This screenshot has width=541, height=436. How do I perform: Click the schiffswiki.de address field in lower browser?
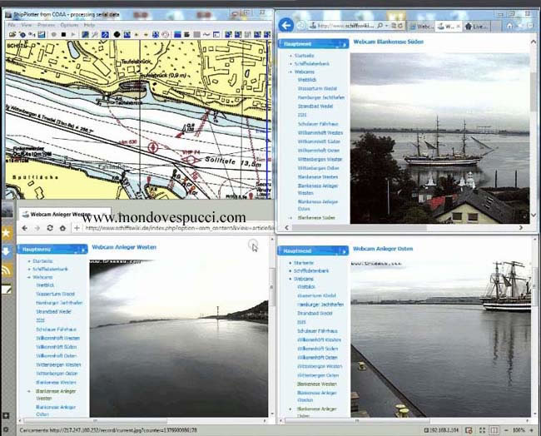click(x=180, y=228)
